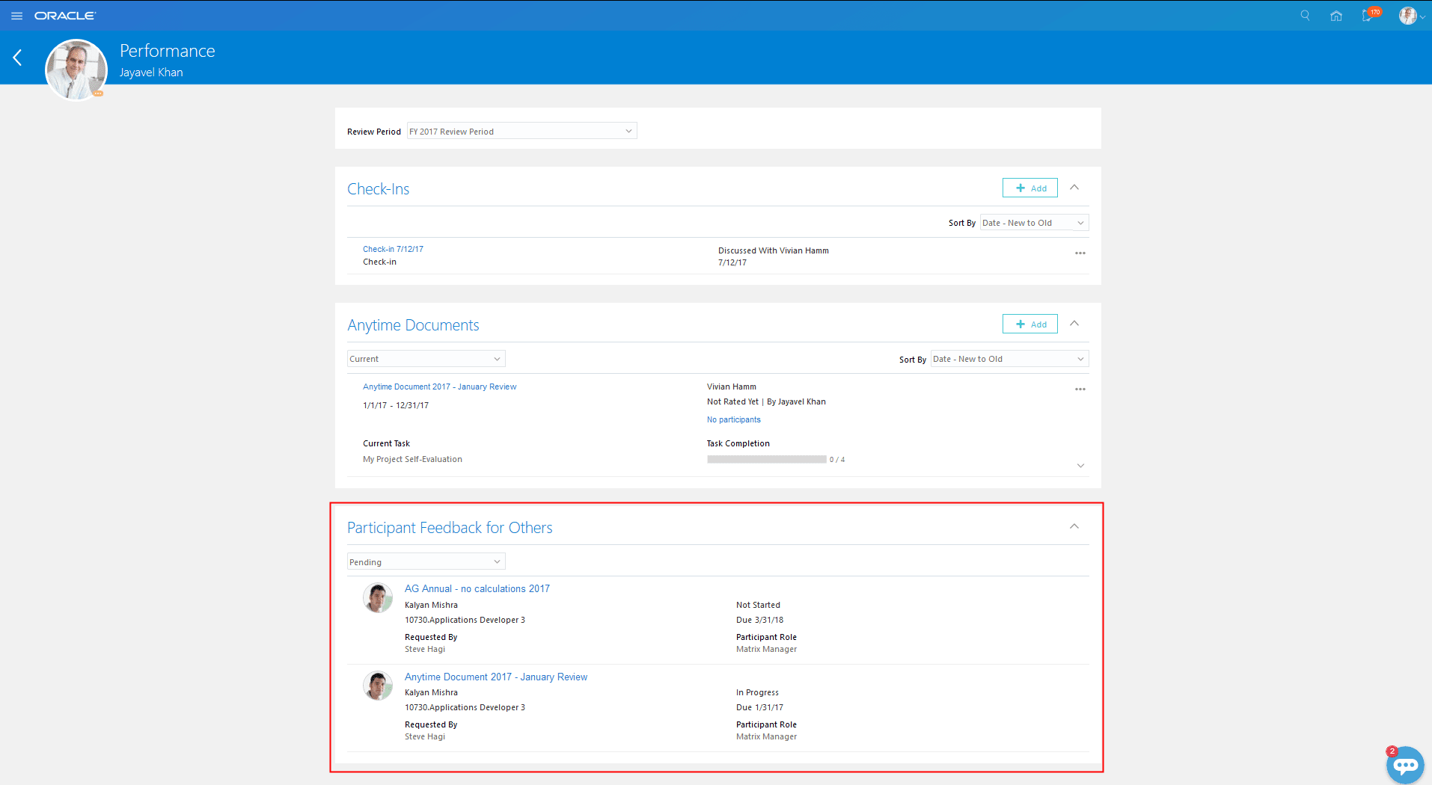Image resolution: width=1432 pixels, height=785 pixels.
Task: Collapse the Check-Ins section
Action: (1074, 187)
